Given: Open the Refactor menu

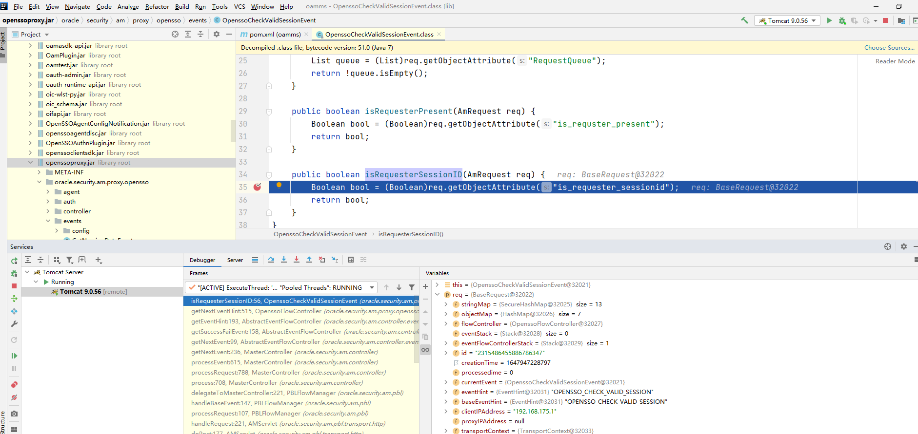Looking at the screenshot, I should tap(157, 6).
